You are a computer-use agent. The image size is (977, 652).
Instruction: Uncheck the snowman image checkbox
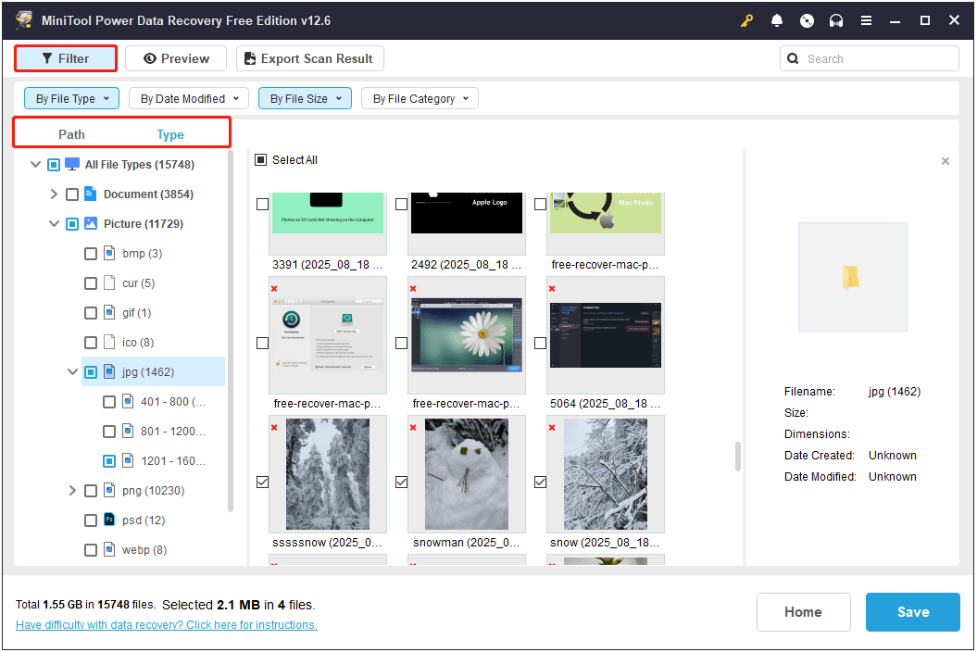pos(401,481)
